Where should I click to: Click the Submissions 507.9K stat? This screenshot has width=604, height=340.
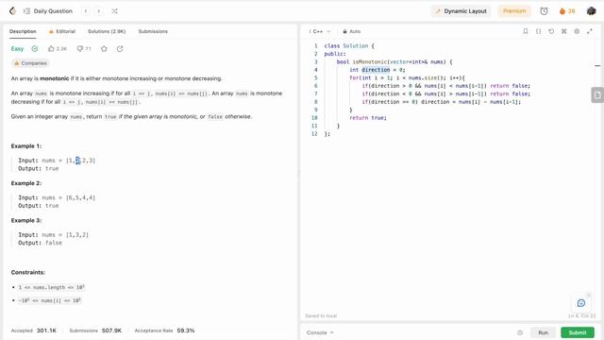pyautogui.click(x=95, y=331)
